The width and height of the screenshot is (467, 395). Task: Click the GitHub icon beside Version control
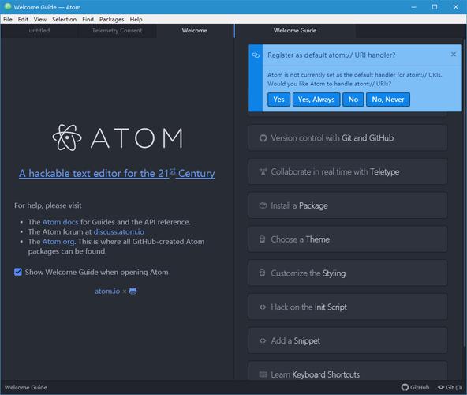click(x=263, y=138)
